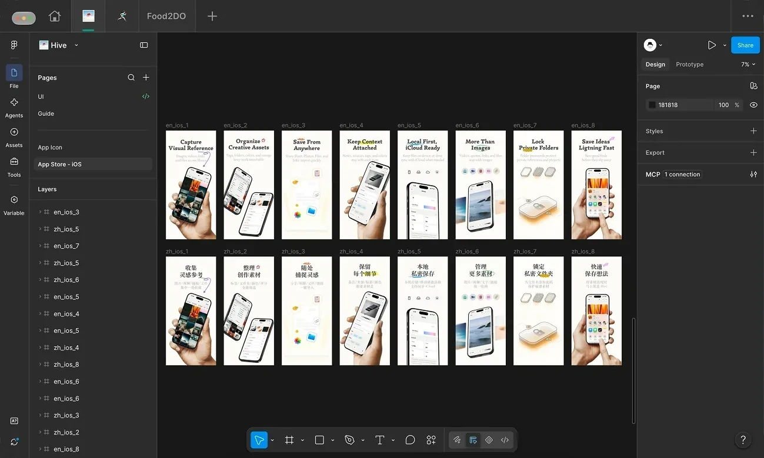Add a new style in Styles

click(753, 131)
